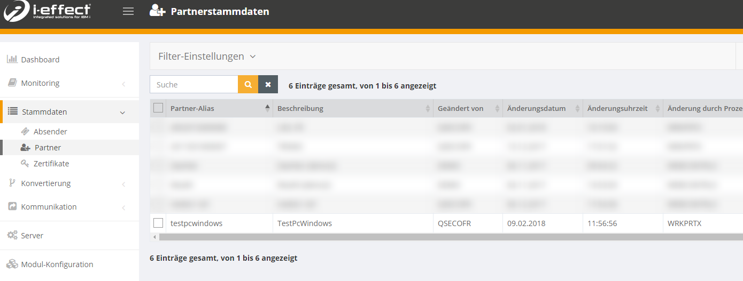Clear search with the X button
Image resolution: width=743 pixels, height=281 pixels.
coord(268,84)
